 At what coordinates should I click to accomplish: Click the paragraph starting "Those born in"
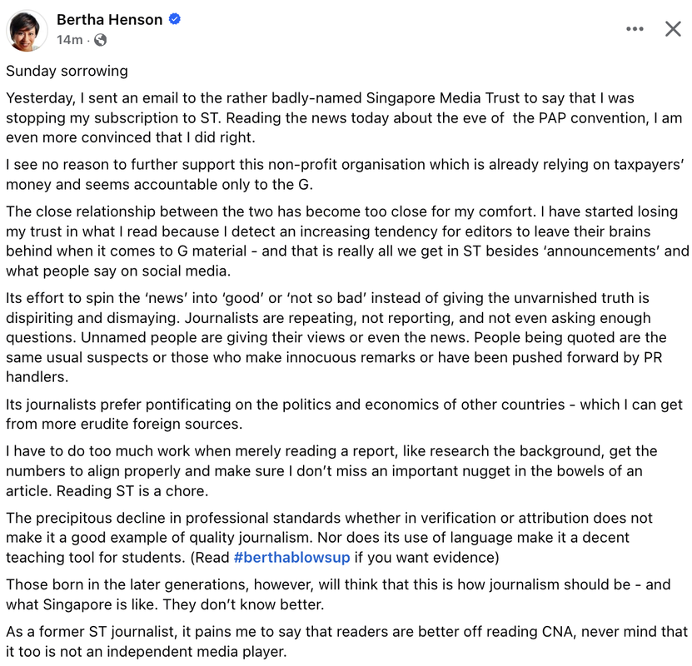click(333, 594)
